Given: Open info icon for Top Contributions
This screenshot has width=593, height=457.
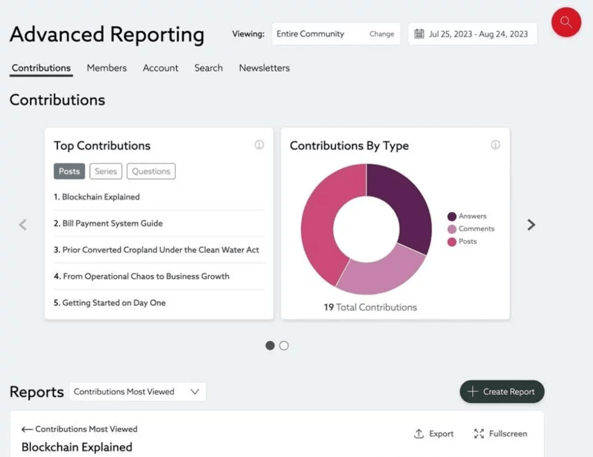Looking at the screenshot, I should tap(259, 145).
